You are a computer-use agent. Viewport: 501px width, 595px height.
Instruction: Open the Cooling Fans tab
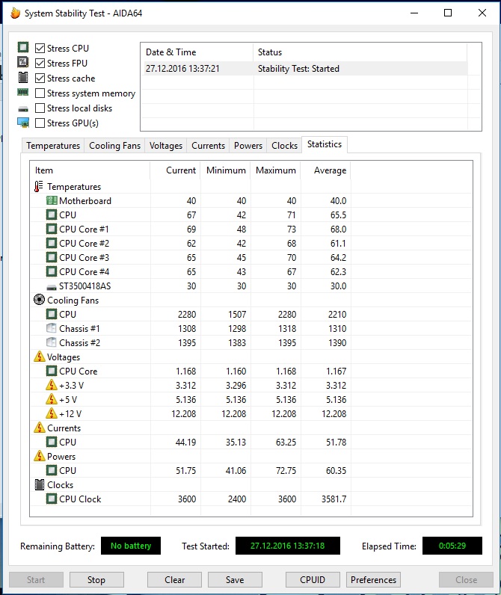[x=114, y=146]
